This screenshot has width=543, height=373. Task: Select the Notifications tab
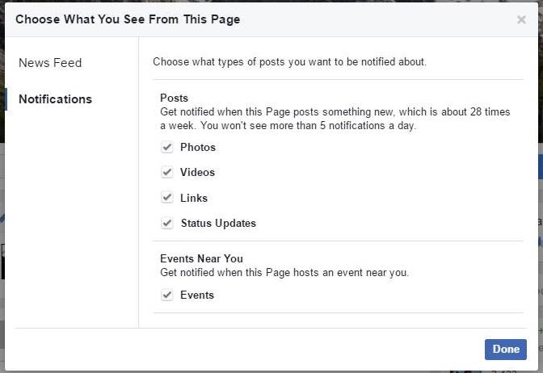pyautogui.click(x=55, y=99)
